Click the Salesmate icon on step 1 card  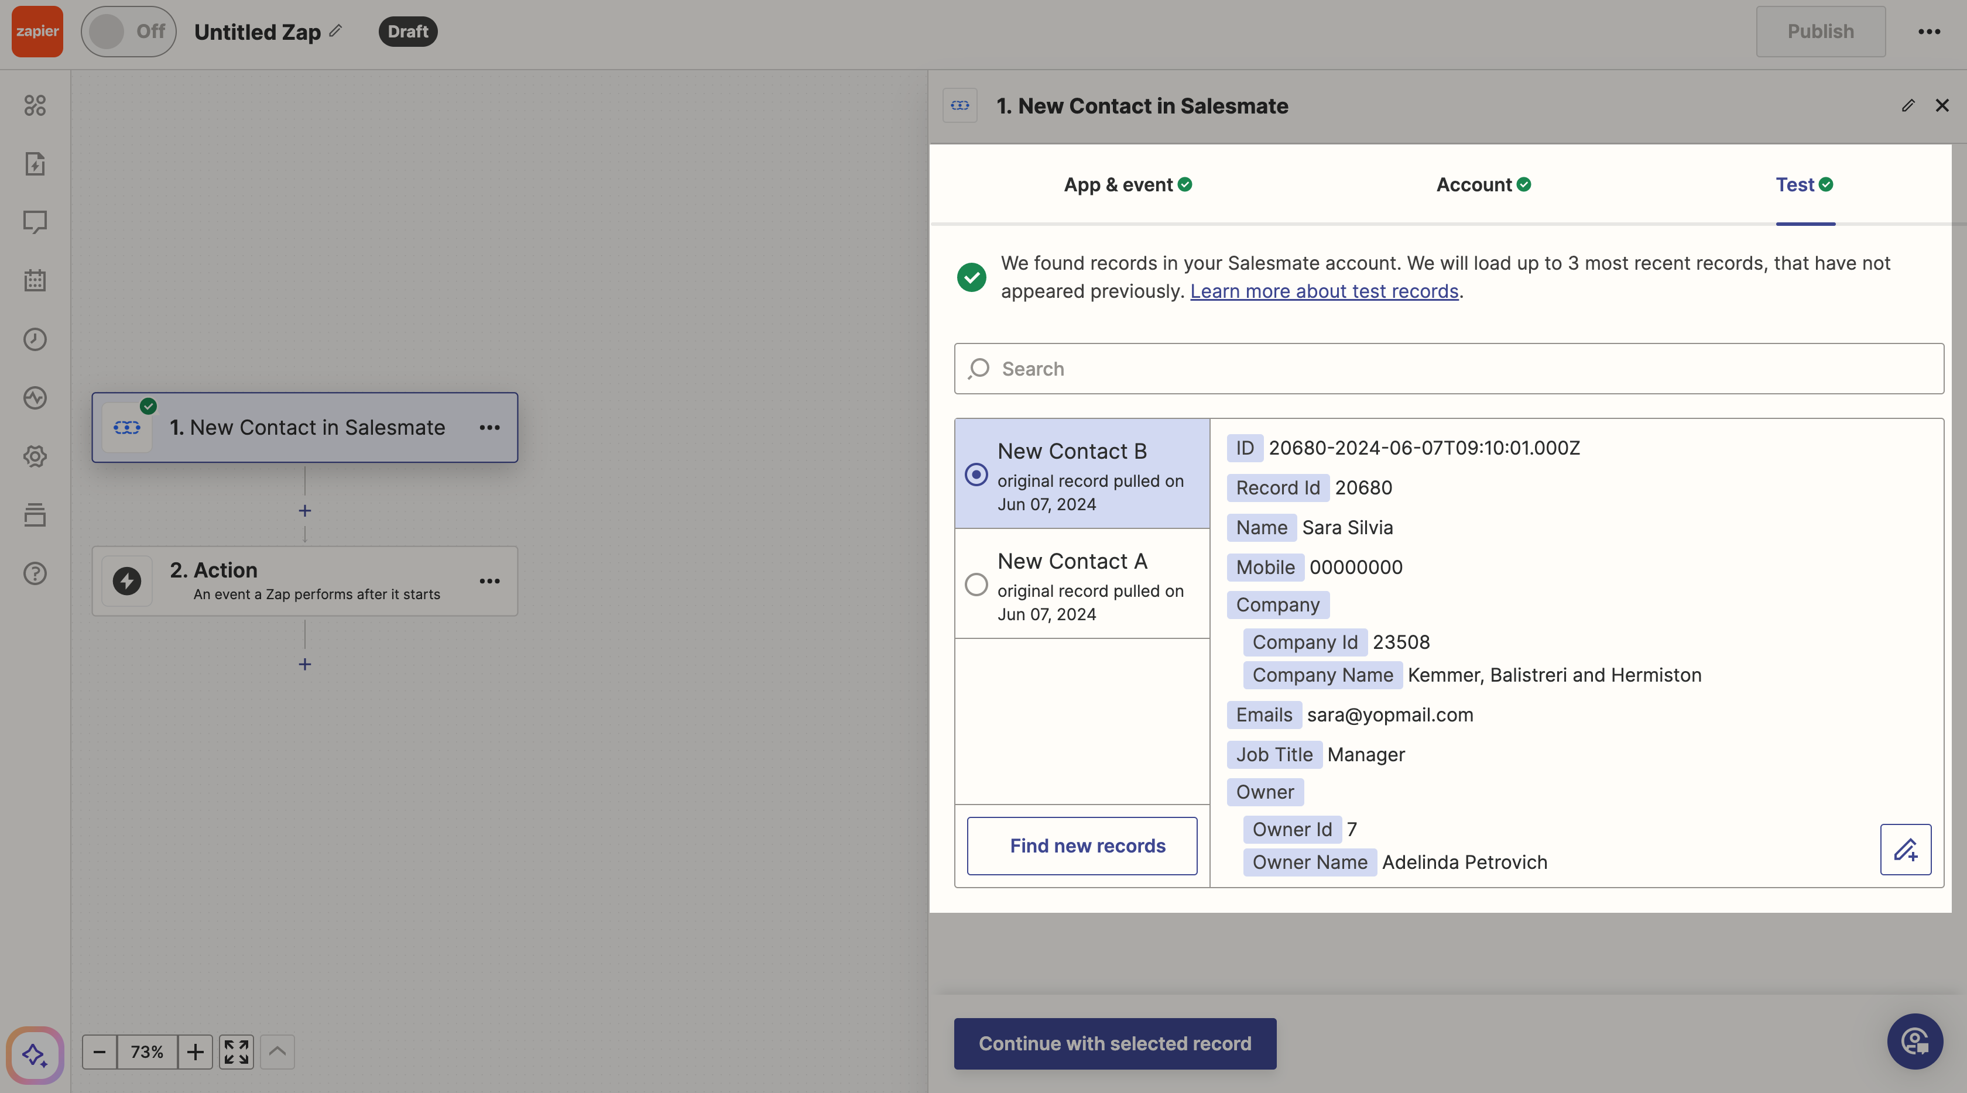click(x=127, y=428)
